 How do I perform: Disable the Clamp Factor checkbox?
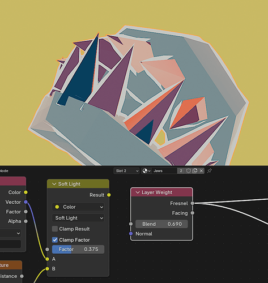coord(55,240)
